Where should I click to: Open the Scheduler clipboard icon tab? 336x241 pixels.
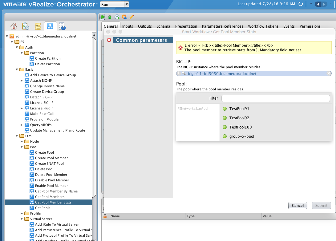pos(26,26)
